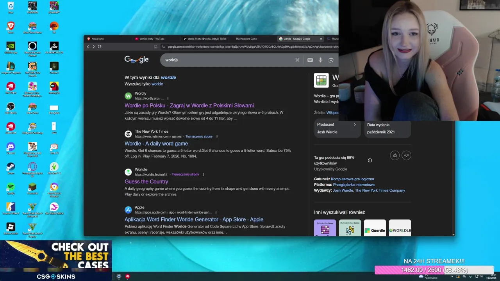Screen dimensions: 500x281
Task: Open Aplikacja Word Finder Worlde Generator link
Action: 194,219
